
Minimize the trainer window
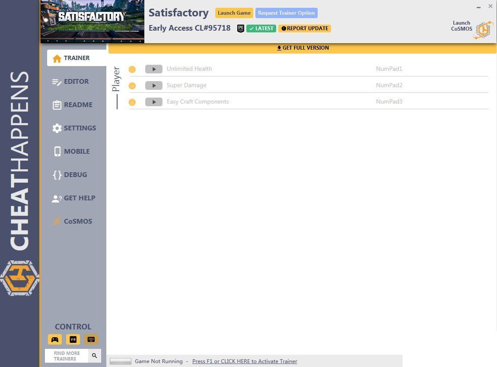pos(478,6)
